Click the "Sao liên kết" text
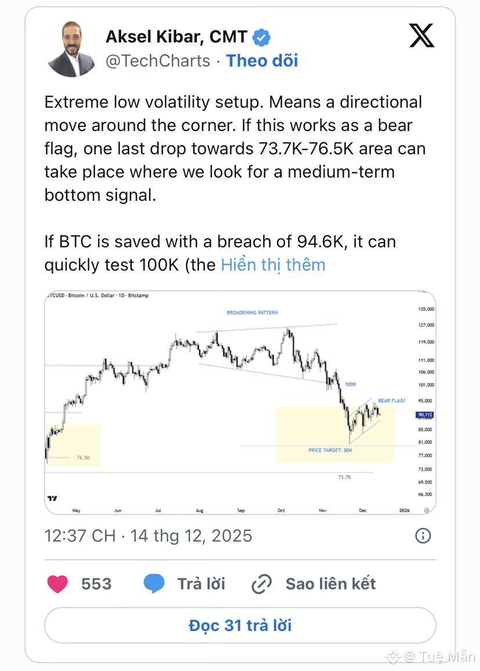The width and height of the screenshot is (480, 671). [x=330, y=584]
